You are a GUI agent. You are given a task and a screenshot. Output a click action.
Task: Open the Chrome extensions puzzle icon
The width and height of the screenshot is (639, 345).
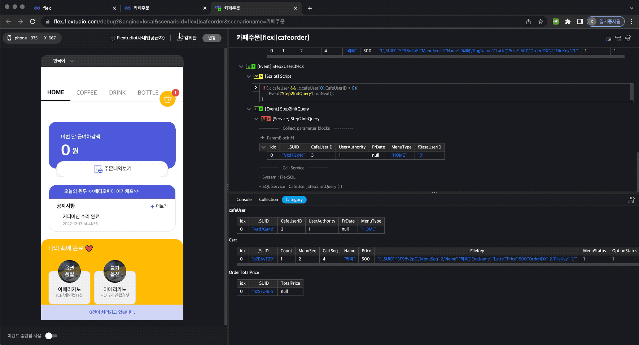pos(568,22)
